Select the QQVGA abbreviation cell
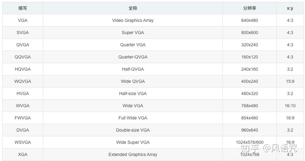This screenshot has height=161, width=305. 23,57
